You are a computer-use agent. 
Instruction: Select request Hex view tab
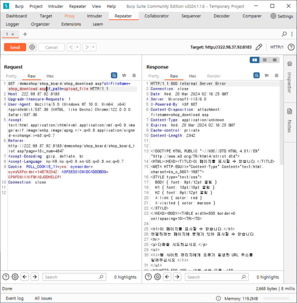tap(50, 76)
